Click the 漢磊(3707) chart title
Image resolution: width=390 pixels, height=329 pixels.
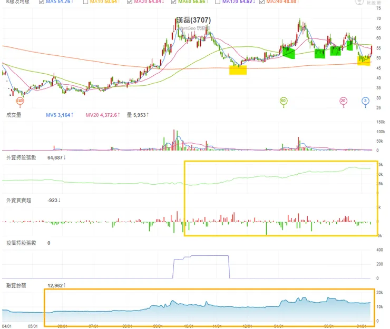193,20
